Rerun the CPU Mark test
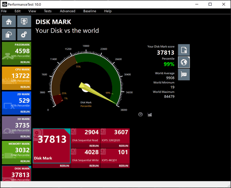This screenshot has width=231, height=188. click(25, 87)
